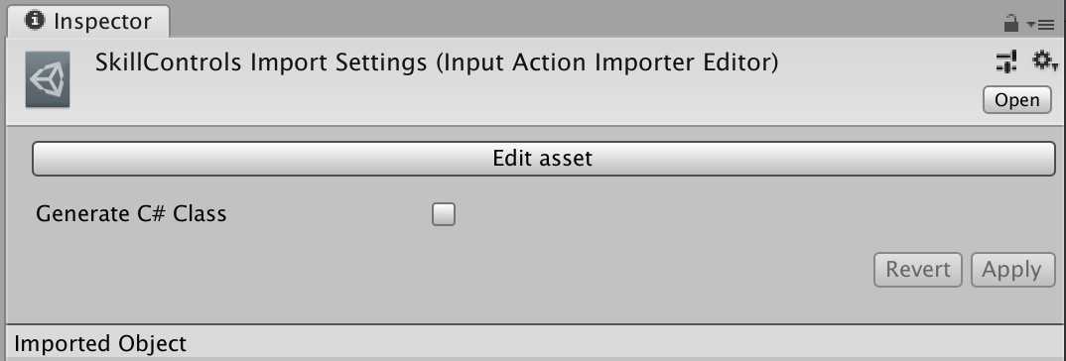Toggle the Inspector lock state
This screenshot has width=1066, height=361.
[x=1011, y=25]
